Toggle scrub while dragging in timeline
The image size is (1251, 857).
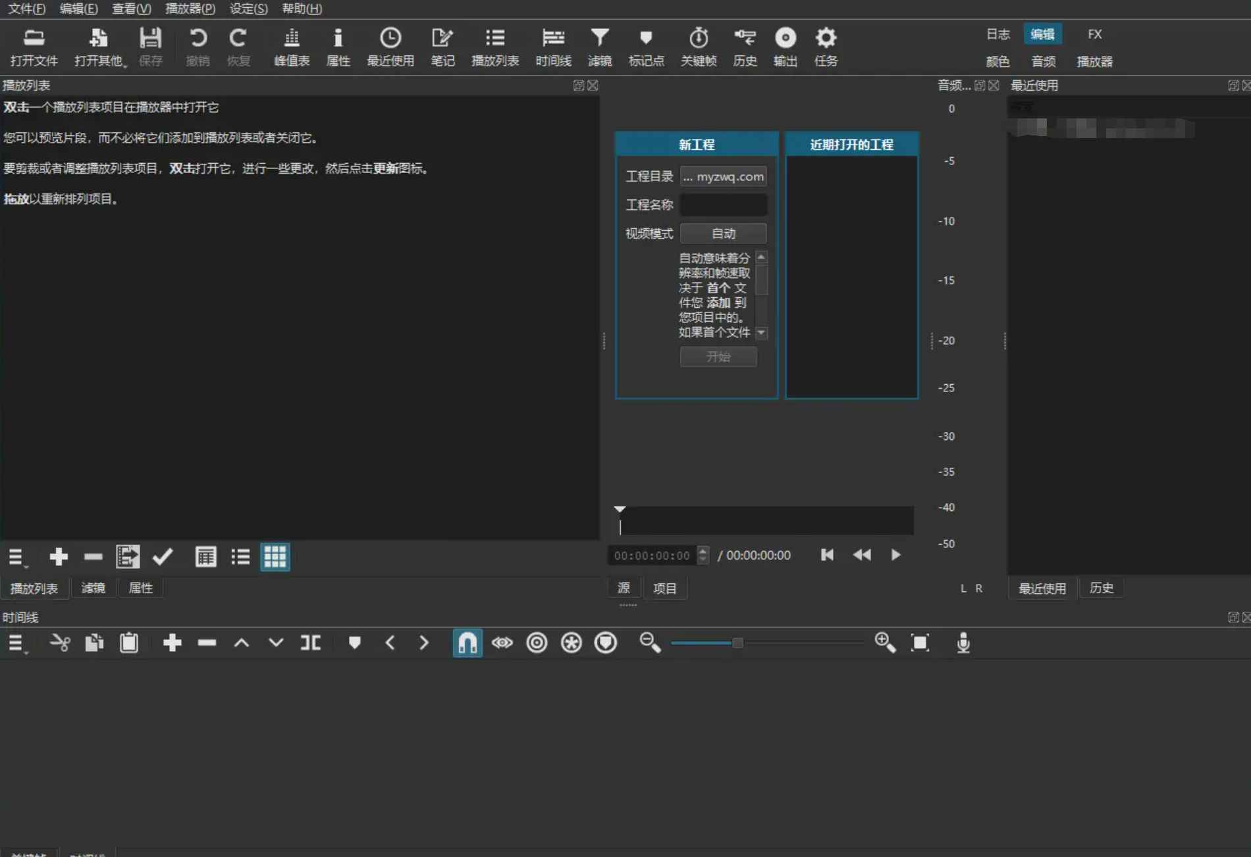[502, 643]
